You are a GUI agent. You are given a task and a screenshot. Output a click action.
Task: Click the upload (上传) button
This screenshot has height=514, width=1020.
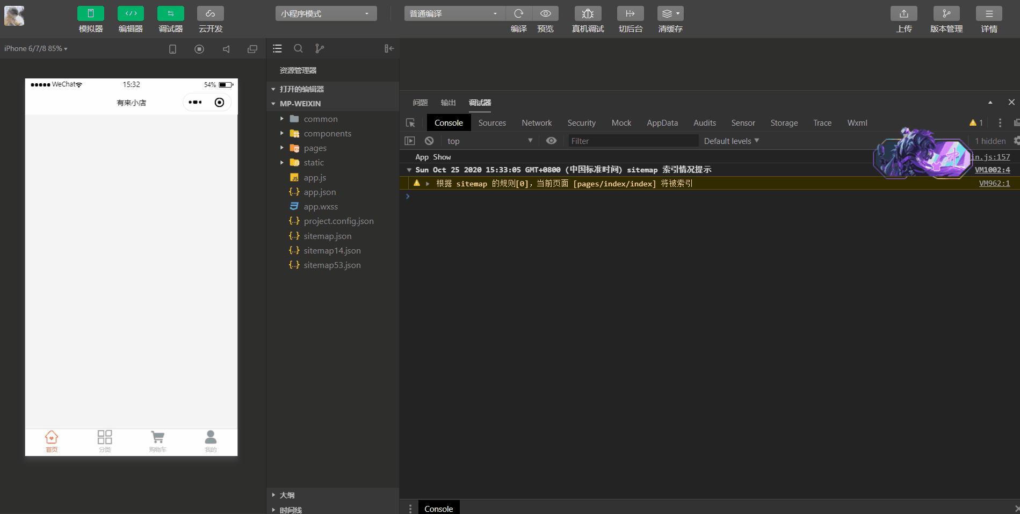904,13
